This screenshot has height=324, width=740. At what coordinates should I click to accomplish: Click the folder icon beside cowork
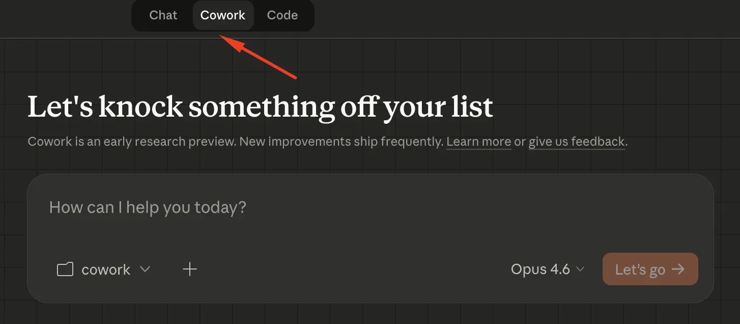pyautogui.click(x=65, y=269)
